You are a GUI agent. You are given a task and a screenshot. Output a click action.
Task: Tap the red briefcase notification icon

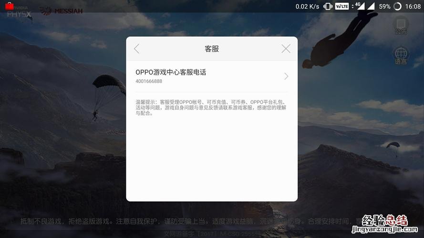click(x=10, y=6)
